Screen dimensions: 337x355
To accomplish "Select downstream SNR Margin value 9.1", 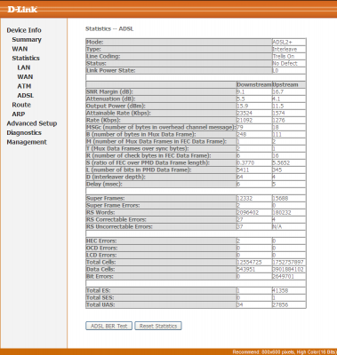I will (x=241, y=92).
